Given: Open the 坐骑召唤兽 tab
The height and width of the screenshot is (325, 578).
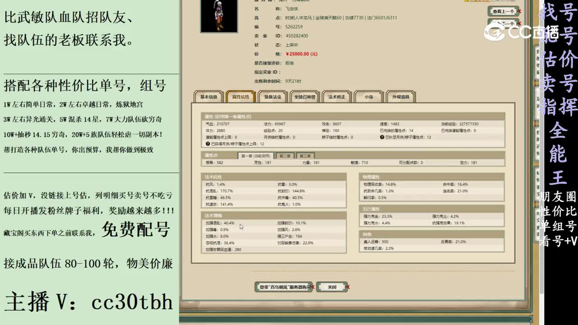Looking at the screenshot, I should pyautogui.click(x=305, y=97).
